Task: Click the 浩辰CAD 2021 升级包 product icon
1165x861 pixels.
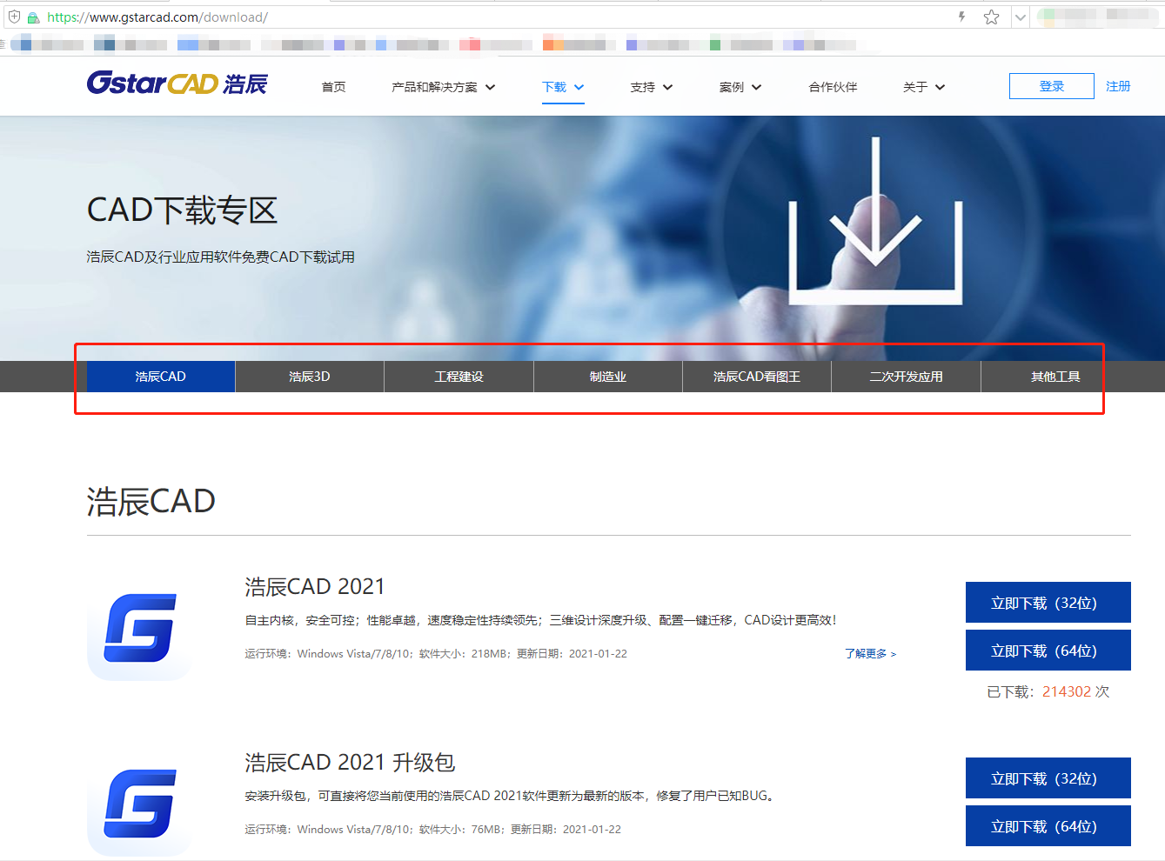Action: 140,804
